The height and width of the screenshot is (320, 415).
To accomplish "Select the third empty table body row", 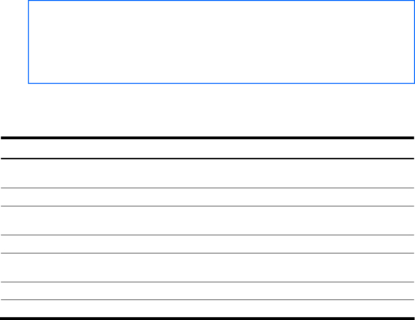I will click(x=207, y=220).
